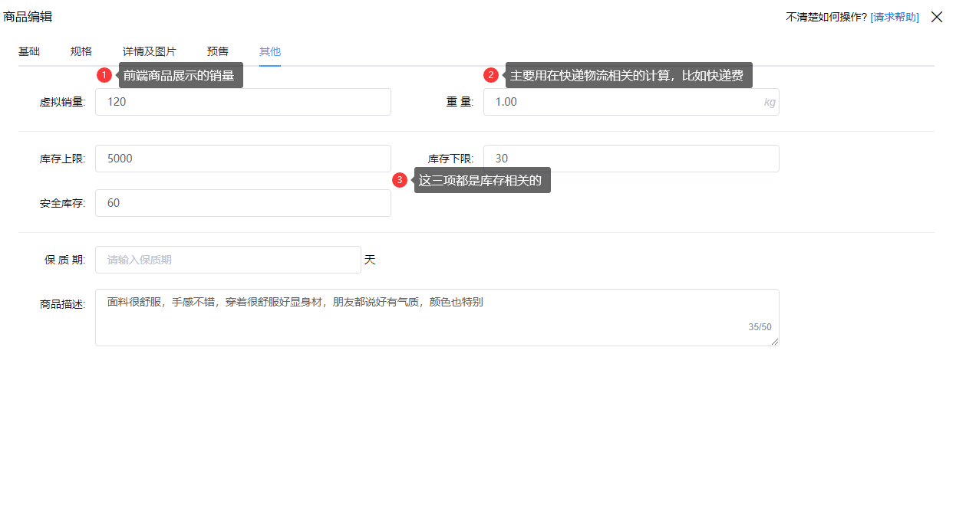This screenshot has height=511, width=956.
Task: Select the 库存上限 field containing 5000
Action: tap(242, 158)
